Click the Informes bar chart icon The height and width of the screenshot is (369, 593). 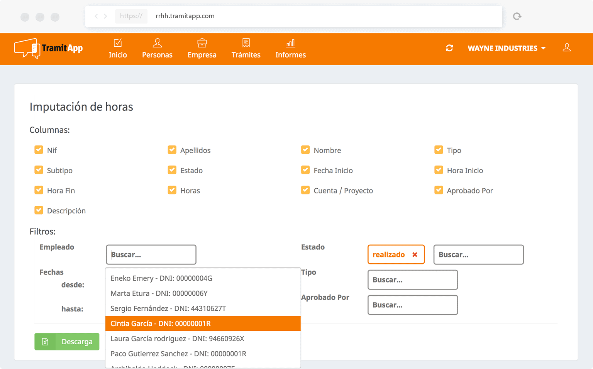pyautogui.click(x=291, y=43)
